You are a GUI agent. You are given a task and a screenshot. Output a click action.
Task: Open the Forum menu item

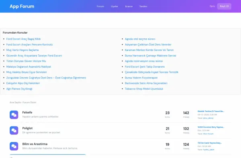[100, 6]
